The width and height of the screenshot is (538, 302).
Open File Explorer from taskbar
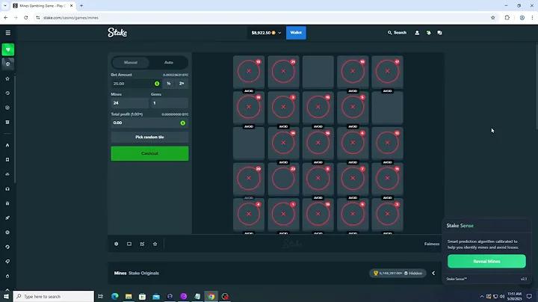point(129,296)
